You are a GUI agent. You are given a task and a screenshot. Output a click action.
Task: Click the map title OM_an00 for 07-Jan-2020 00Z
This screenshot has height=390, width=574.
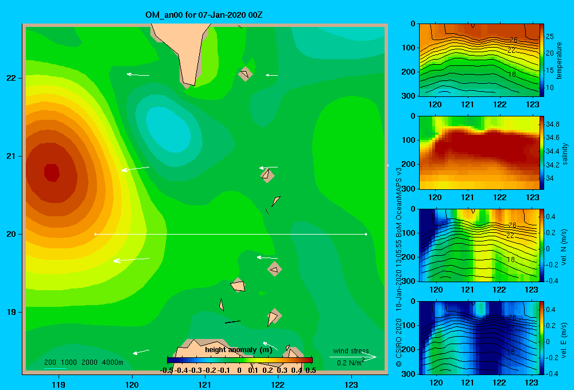coord(204,15)
